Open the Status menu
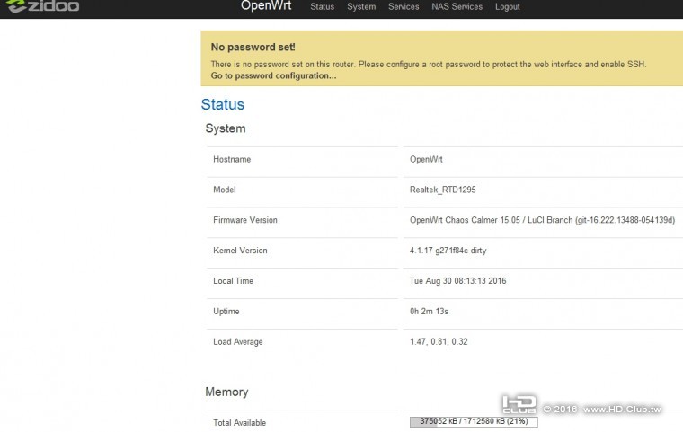 (322, 7)
